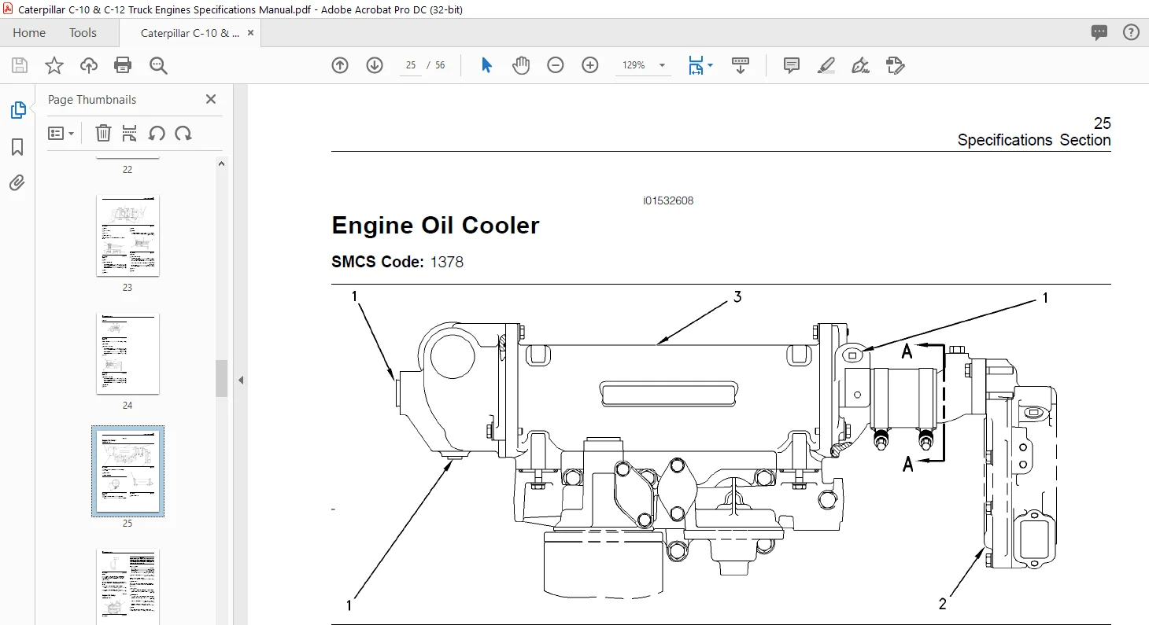
Task: Rotate page clockwise icon
Action: tap(183, 133)
